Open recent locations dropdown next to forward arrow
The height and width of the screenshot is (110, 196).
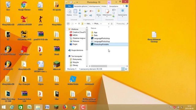click(x=76, y=24)
